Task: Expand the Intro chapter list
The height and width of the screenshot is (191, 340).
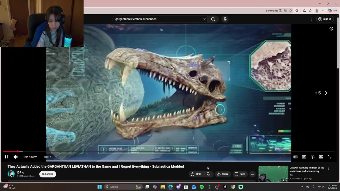Action: 47,157
